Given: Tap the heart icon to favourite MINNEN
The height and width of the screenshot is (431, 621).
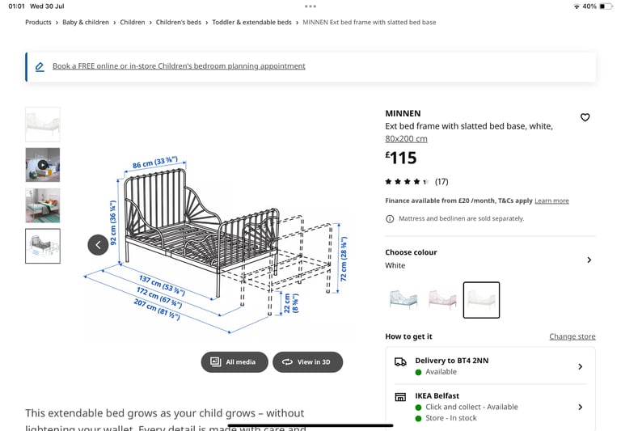Looking at the screenshot, I should [585, 117].
